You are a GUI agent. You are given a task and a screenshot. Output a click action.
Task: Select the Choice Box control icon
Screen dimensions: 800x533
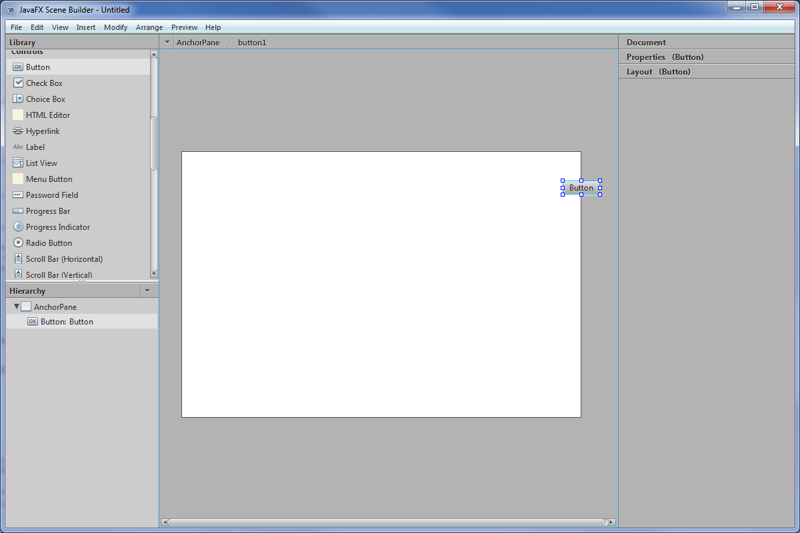point(18,99)
